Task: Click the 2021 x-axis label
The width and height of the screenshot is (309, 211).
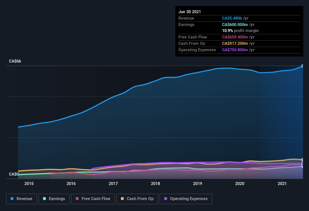Action: (282, 183)
